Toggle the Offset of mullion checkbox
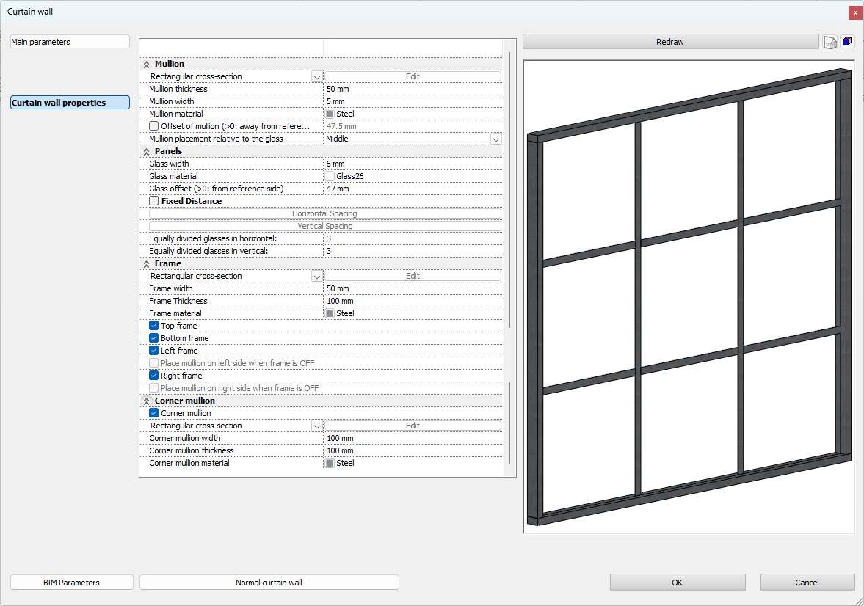864x606 pixels. pos(153,126)
